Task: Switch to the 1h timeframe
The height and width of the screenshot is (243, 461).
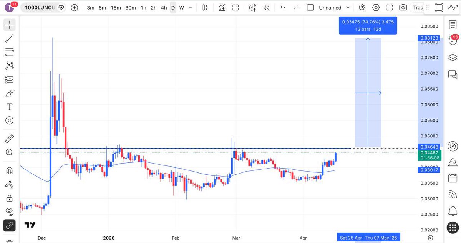Action: point(143,7)
